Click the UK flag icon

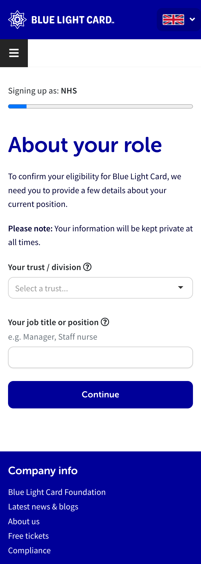[x=173, y=20]
